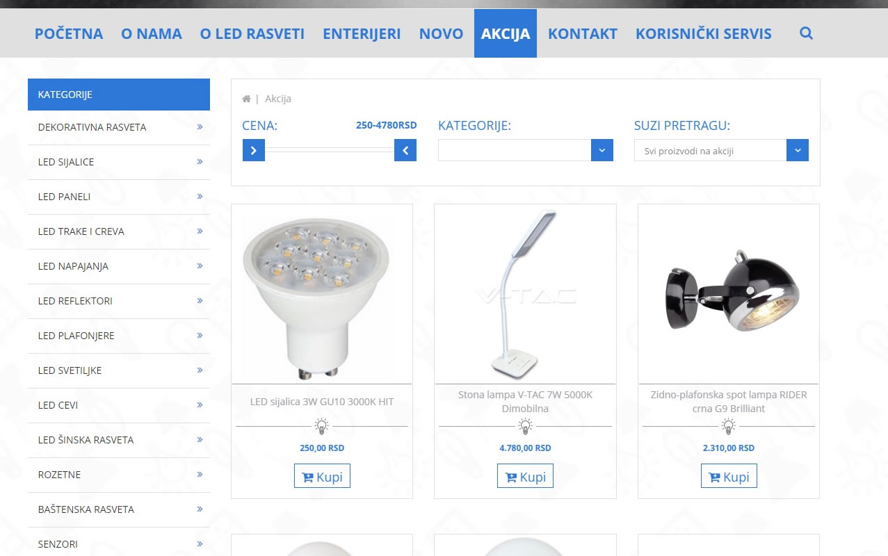Open the 'Svi proizvodi na akciji' dropdown
Viewport: 888px width, 556px height.
[721, 150]
